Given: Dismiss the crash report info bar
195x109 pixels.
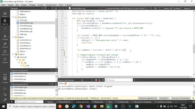Looking at the screenshot, I should (193, 98).
